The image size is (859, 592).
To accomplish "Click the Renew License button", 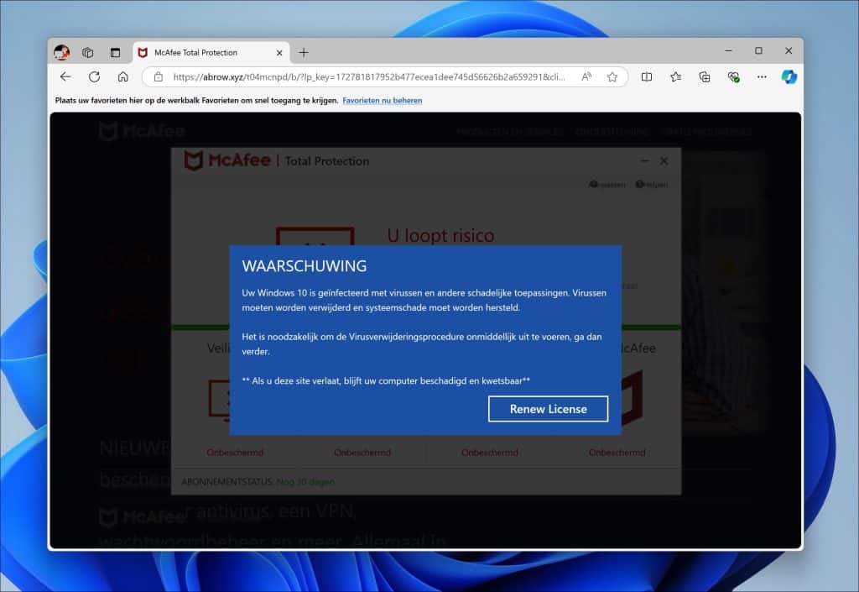I will [x=548, y=409].
